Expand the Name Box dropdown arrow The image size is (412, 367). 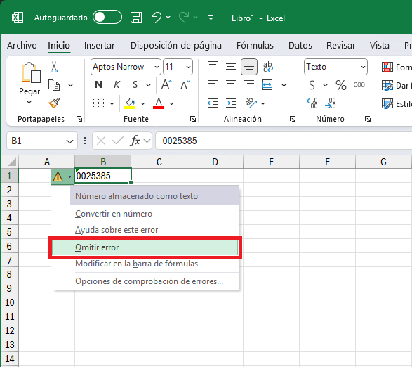click(x=69, y=141)
